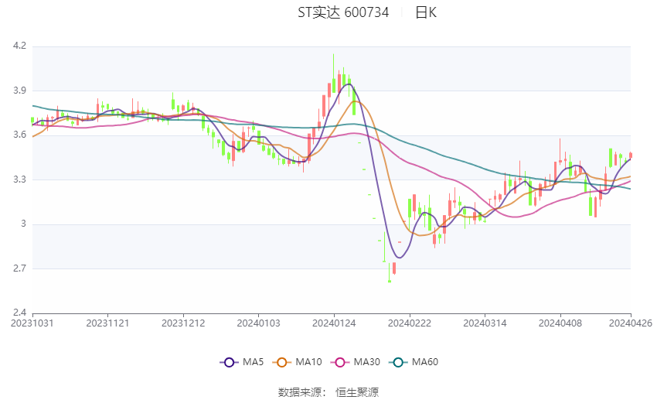The width and height of the screenshot is (657, 400).
Task: Click the 3.9 y-axis value
Action: coord(19,91)
